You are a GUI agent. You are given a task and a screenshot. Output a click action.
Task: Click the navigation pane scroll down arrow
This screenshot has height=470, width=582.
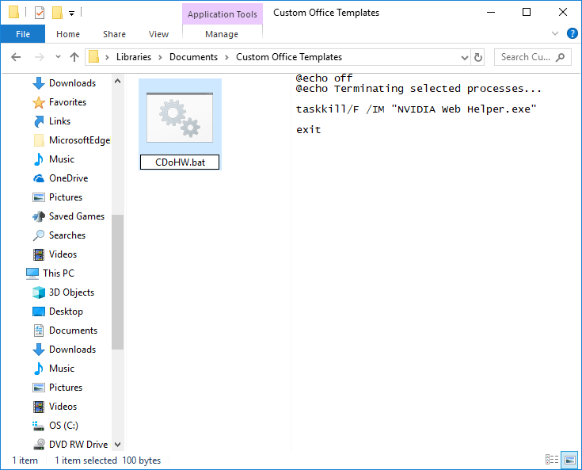(x=117, y=445)
